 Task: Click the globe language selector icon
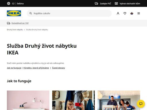point(9,3)
